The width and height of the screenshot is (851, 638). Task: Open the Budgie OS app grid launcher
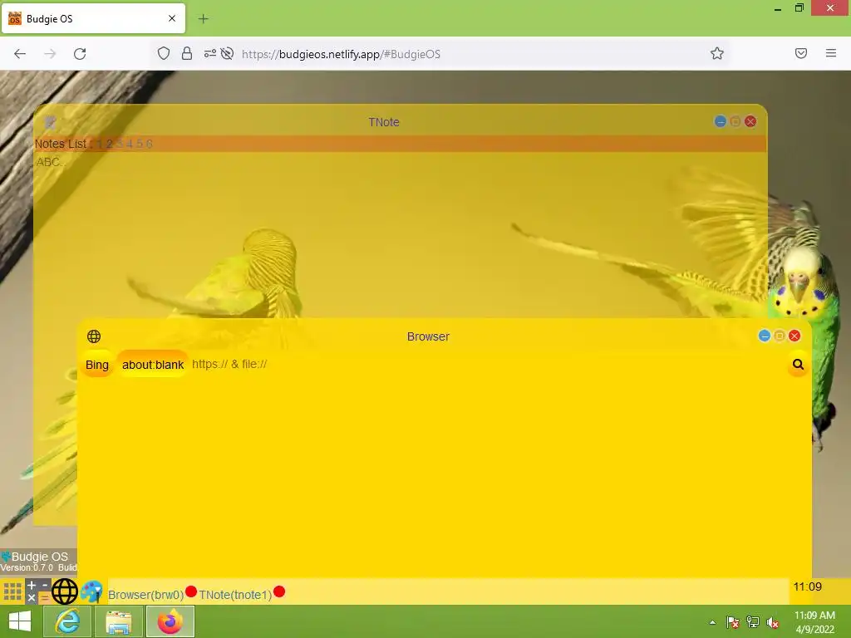pos(12,591)
